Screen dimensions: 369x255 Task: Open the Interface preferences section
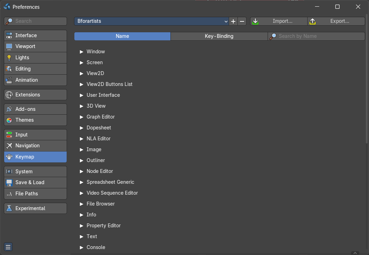[35, 35]
